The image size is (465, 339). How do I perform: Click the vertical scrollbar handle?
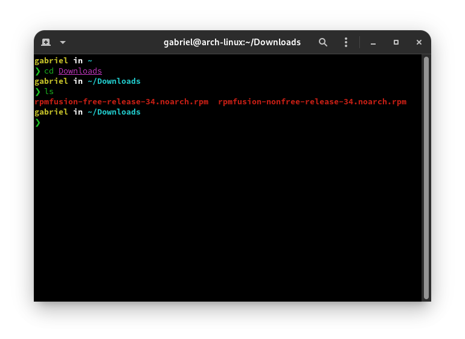click(x=426, y=177)
